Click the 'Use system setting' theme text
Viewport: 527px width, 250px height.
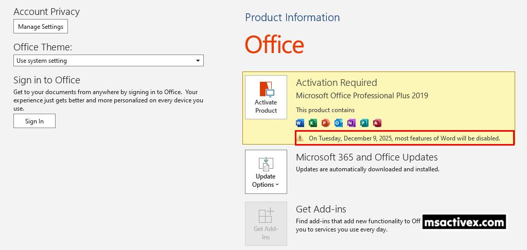coord(42,61)
